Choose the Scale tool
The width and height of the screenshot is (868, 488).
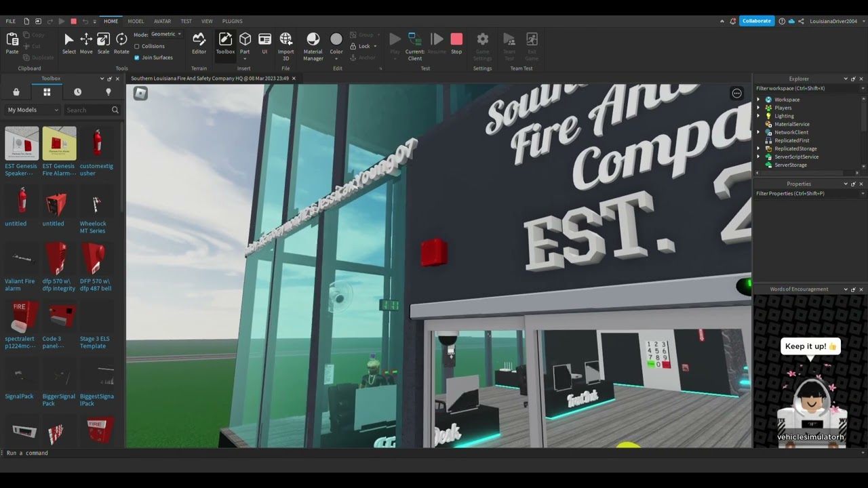coord(103,43)
